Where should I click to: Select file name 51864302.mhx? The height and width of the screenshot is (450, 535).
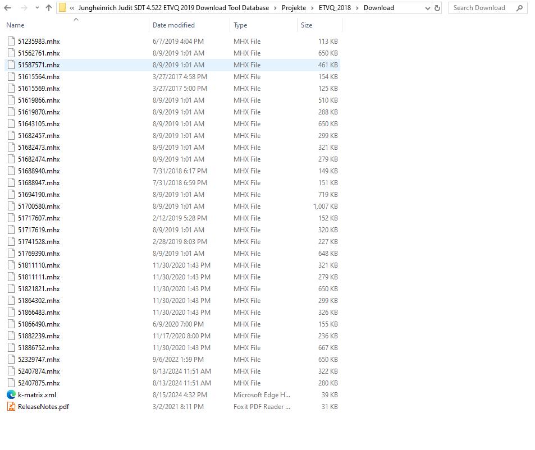click(x=39, y=301)
